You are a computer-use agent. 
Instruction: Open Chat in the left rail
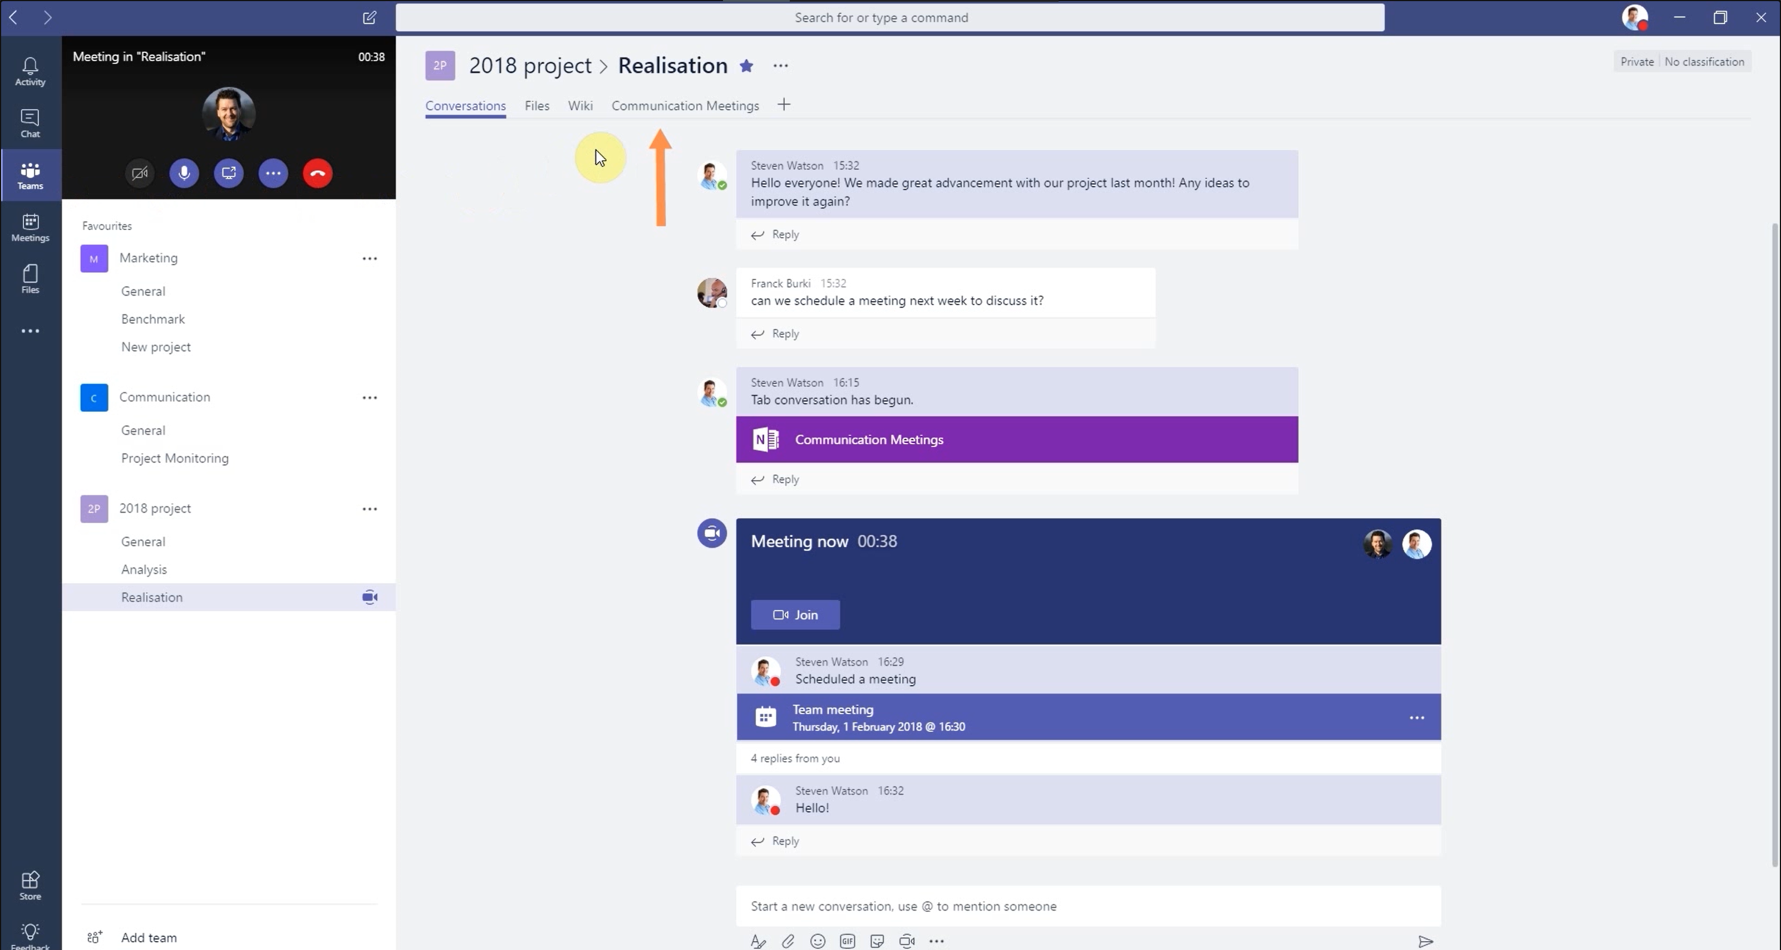31,124
